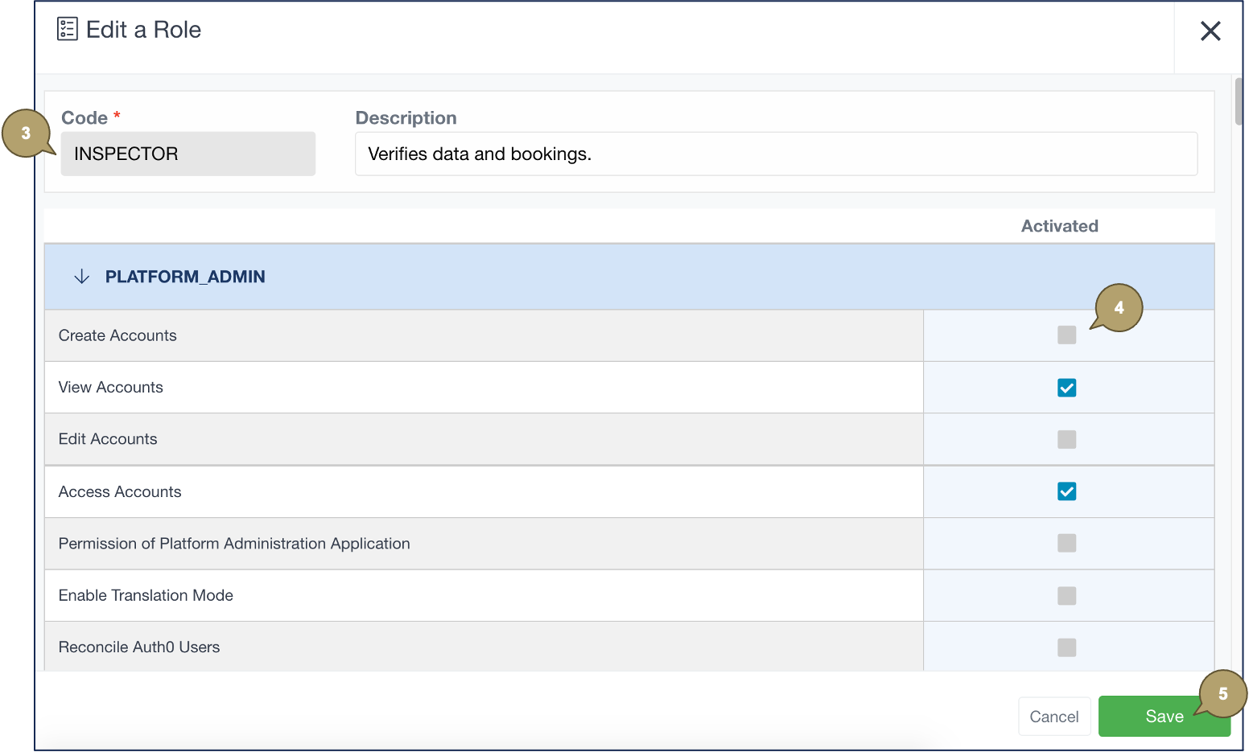Click the Activated column header
Image resolution: width=1249 pixels, height=752 pixels.
click(1059, 227)
